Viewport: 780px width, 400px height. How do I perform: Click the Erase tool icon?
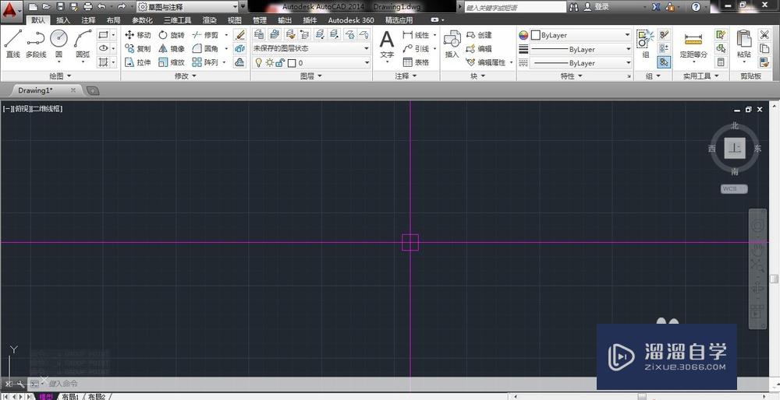pyautogui.click(x=239, y=35)
